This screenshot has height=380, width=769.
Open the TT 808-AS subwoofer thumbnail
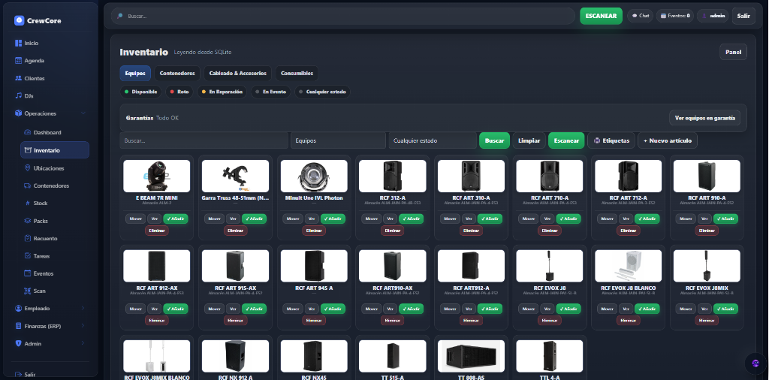pos(471,356)
